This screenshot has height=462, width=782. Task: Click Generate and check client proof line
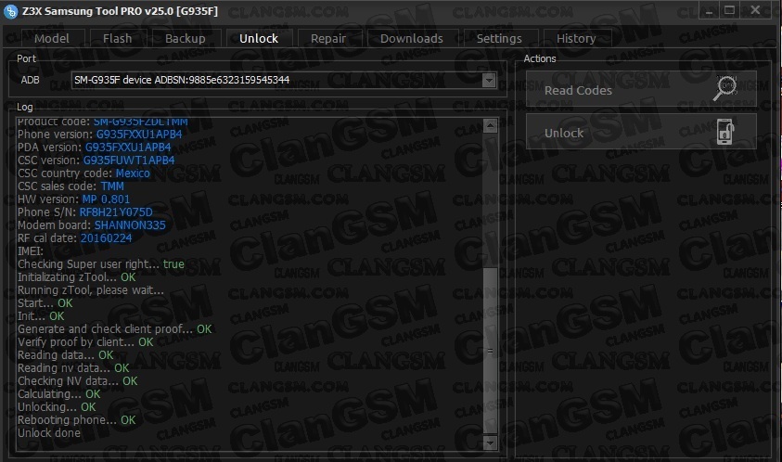coord(115,328)
